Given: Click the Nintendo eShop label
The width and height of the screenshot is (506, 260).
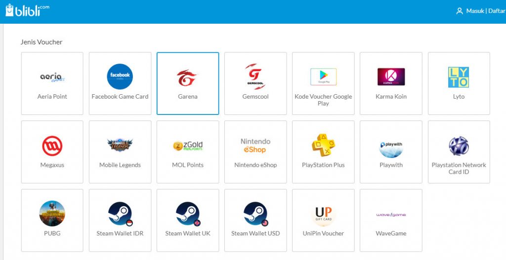Looking at the screenshot, I should coord(255,165).
